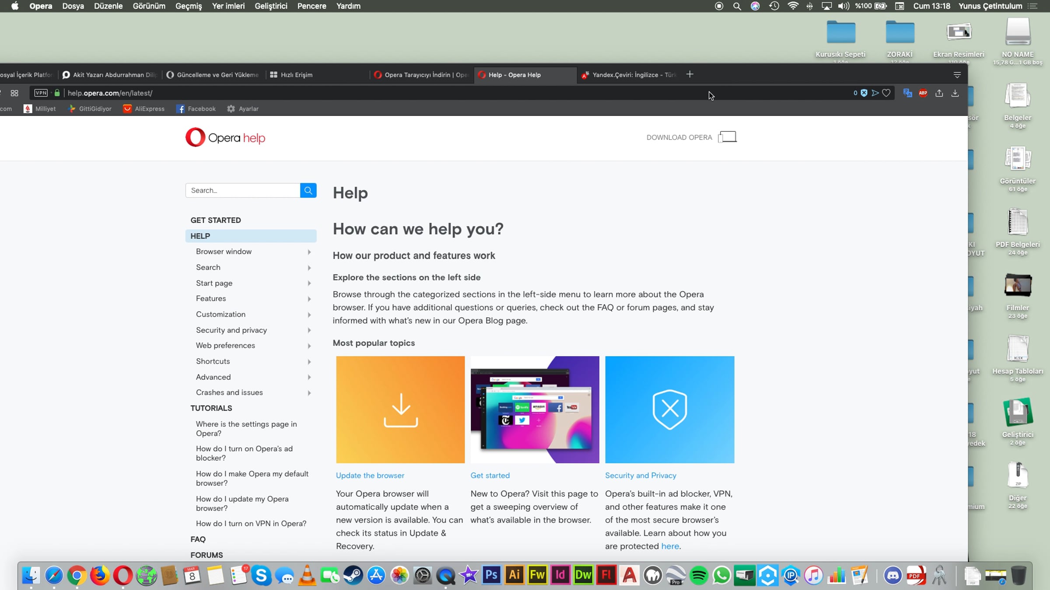Click the My Flow send arrow icon

[875, 93]
